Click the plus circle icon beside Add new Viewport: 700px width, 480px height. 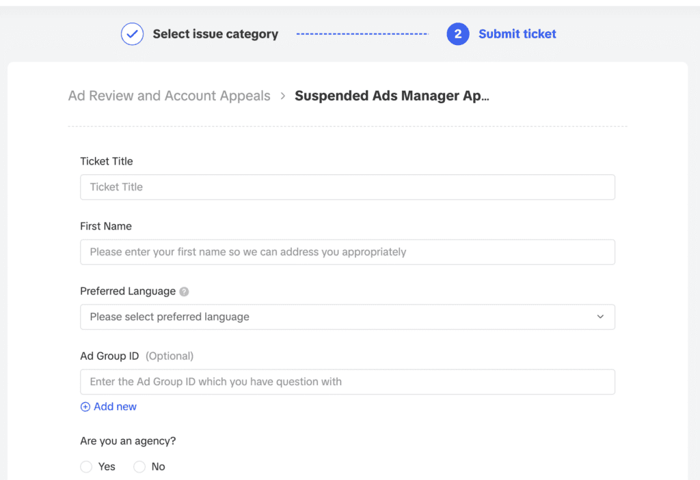coord(85,407)
